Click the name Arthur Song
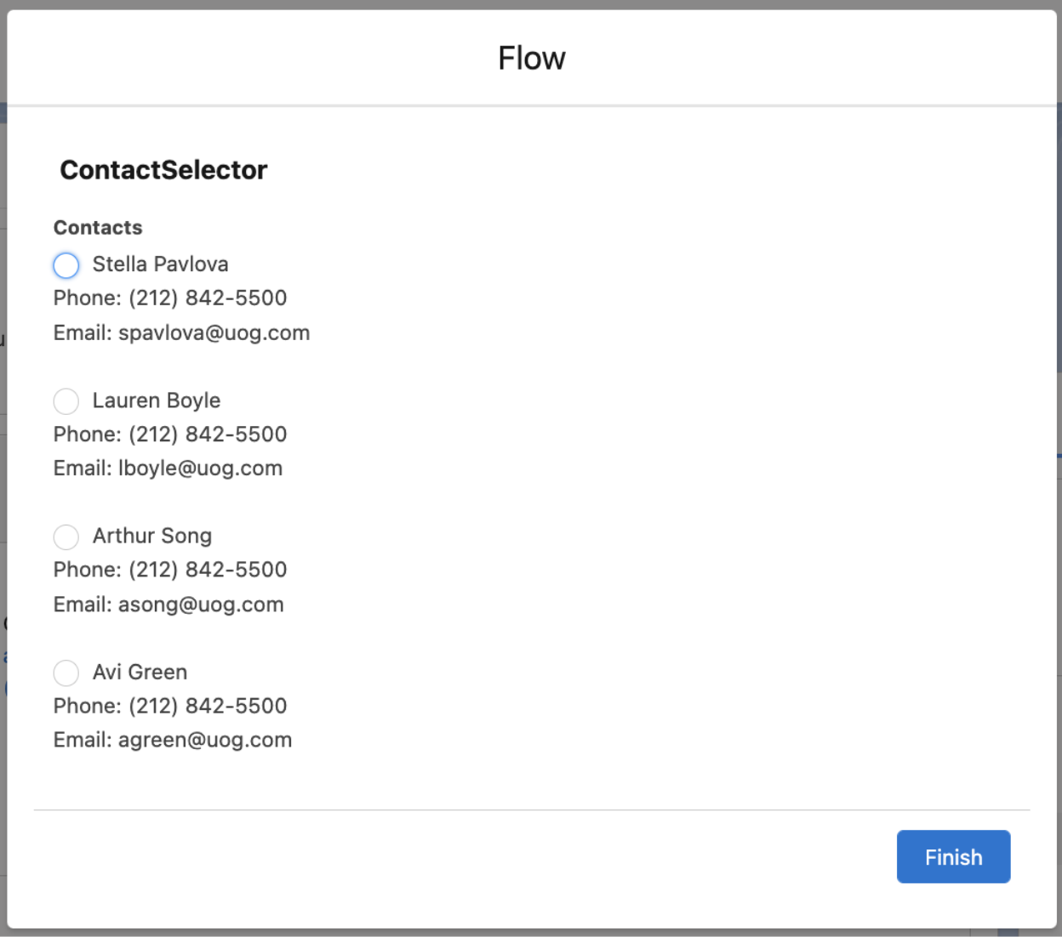Image resolution: width=1062 pixels, height=937 pixels. [151, 536]
